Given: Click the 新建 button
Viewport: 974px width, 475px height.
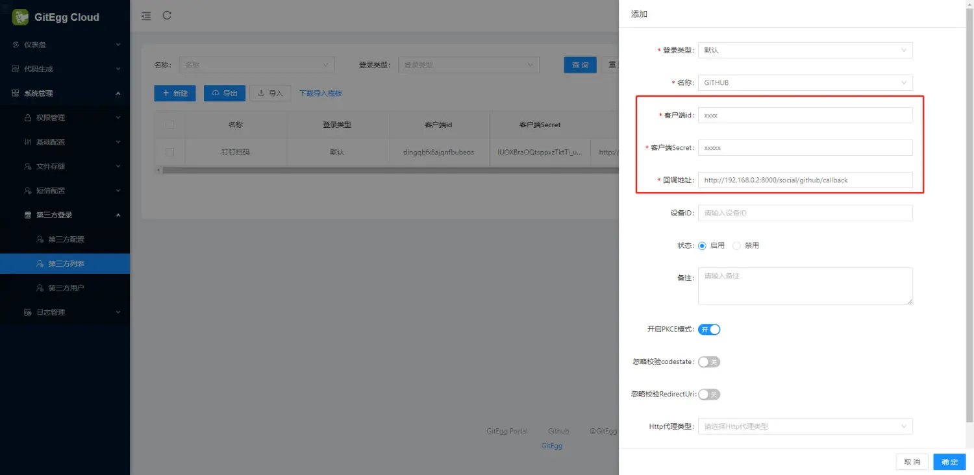Looking at the screenshot, I should tap(175, 93).
